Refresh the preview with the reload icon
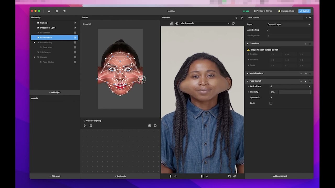This screenshot has height=188, width=335. click(x=233, y=23)
